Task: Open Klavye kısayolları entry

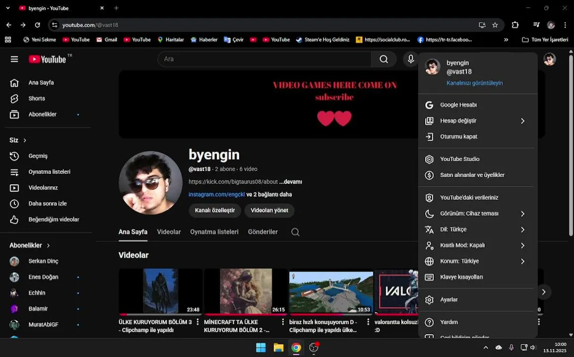Action: (x=478, y=277)
